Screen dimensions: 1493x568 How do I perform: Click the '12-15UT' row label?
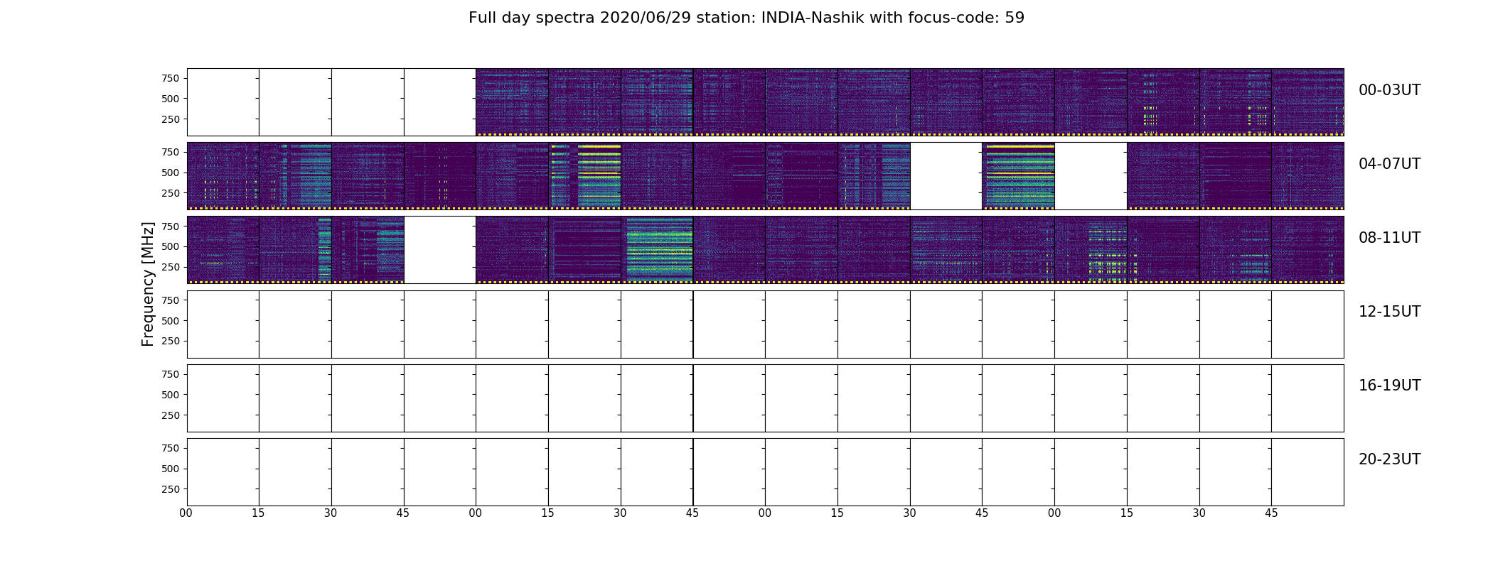1389,312
